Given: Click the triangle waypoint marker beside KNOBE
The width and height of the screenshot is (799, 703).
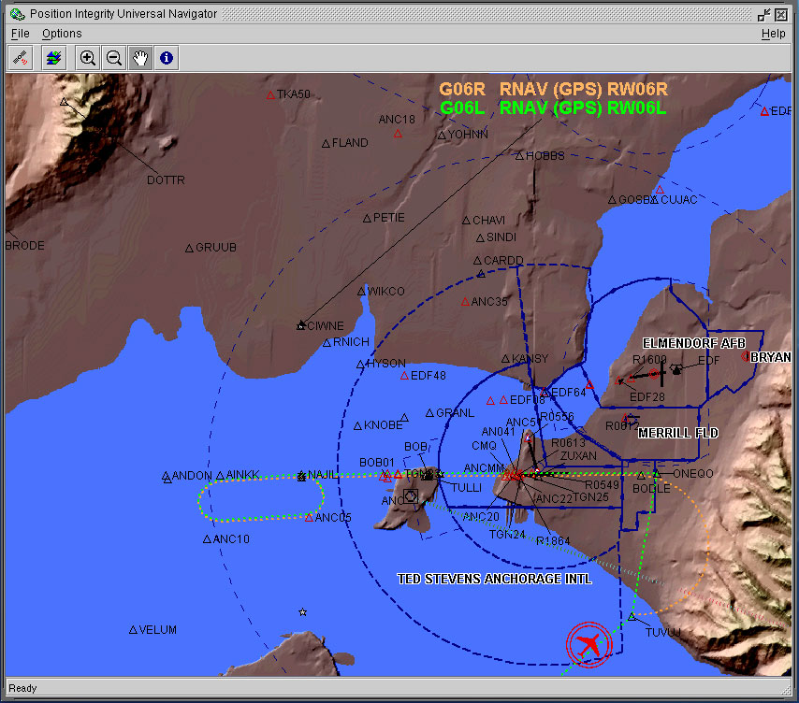Looking at the screenshot, I should click(357, 425).
